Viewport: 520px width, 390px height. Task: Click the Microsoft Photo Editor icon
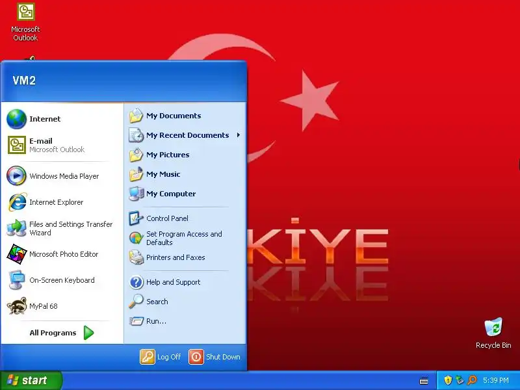(17, 254)
